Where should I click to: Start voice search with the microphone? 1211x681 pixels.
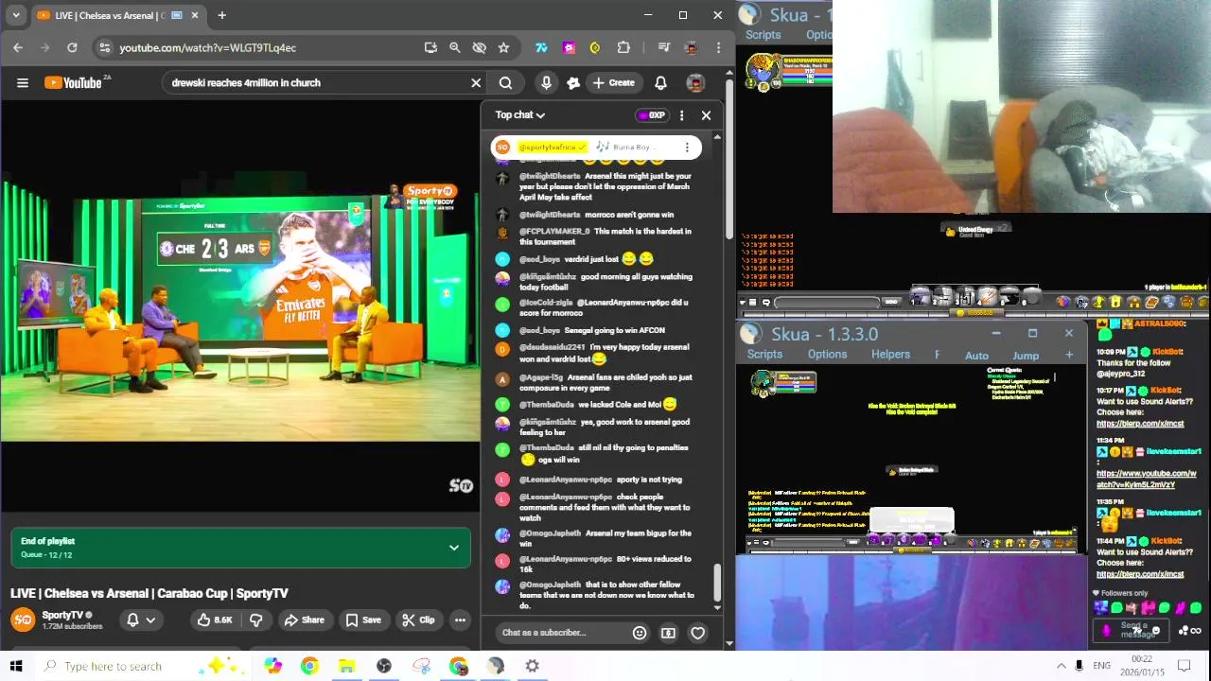546,83
